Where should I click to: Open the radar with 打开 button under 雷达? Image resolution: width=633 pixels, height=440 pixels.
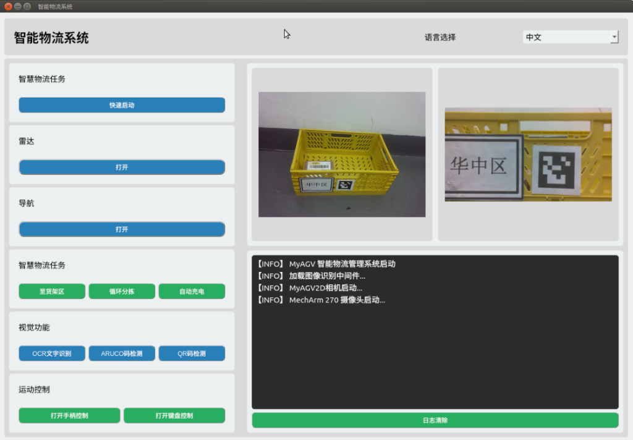pyautogui.click(x=122, y=167)
